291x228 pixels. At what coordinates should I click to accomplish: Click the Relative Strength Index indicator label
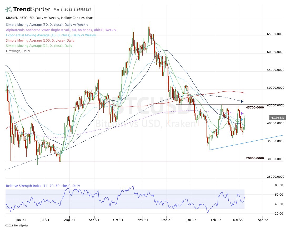(43, 186)
